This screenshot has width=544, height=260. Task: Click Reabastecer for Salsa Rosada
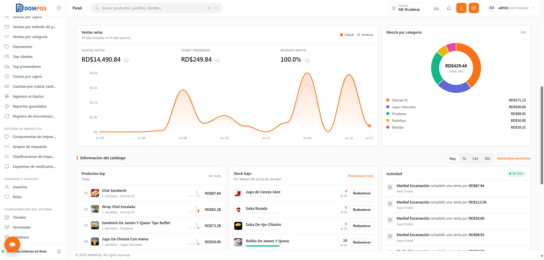pyautogui.click(x=362, y=210)
